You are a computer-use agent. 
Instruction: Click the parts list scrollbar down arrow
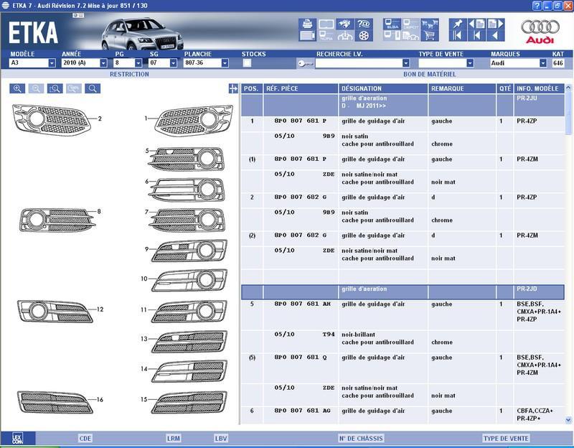[x=568, y=420]
